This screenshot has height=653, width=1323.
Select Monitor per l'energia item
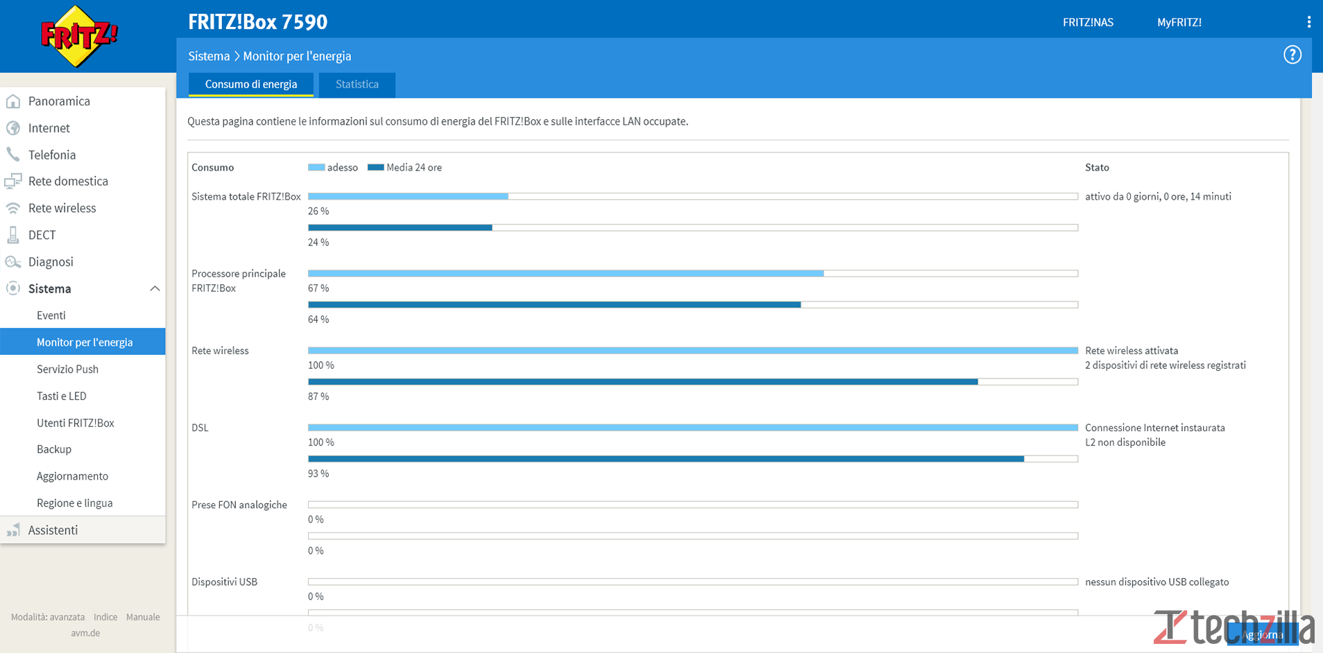coord(83,342)
